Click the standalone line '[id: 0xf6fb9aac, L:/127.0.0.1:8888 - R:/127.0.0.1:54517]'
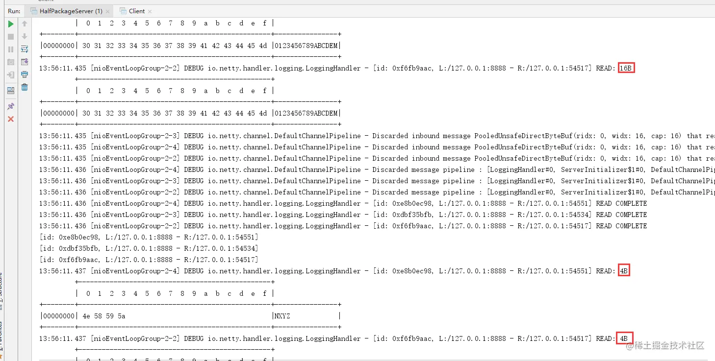This screenshot has width=715, height=361. [x=149, y=260]
